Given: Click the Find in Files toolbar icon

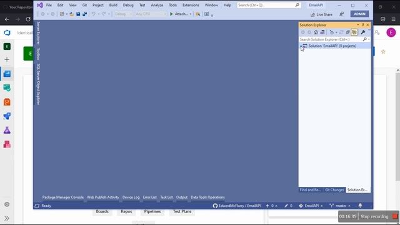Looking at the screenshot, I should pos(197,14).
